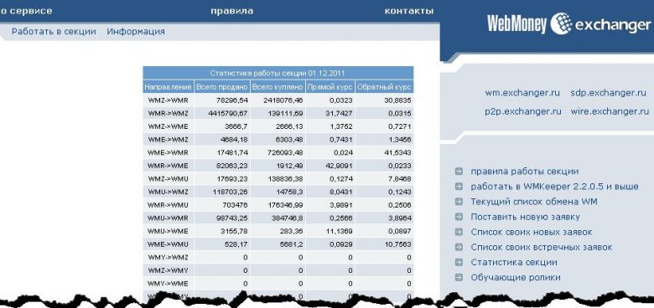Viewport: 654px width, 308px height.
Task: Open the контакты menu item
Action: 409,11
